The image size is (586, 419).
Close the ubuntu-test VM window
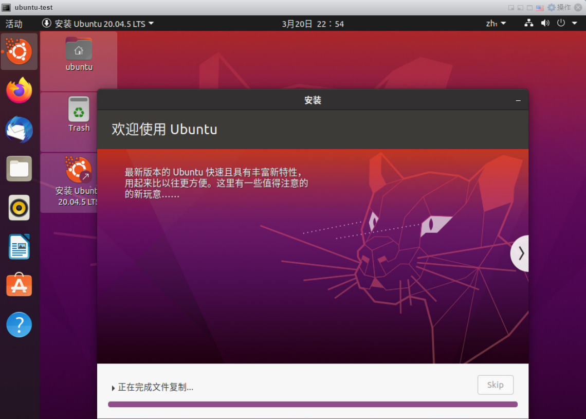(x=578, y=8)
